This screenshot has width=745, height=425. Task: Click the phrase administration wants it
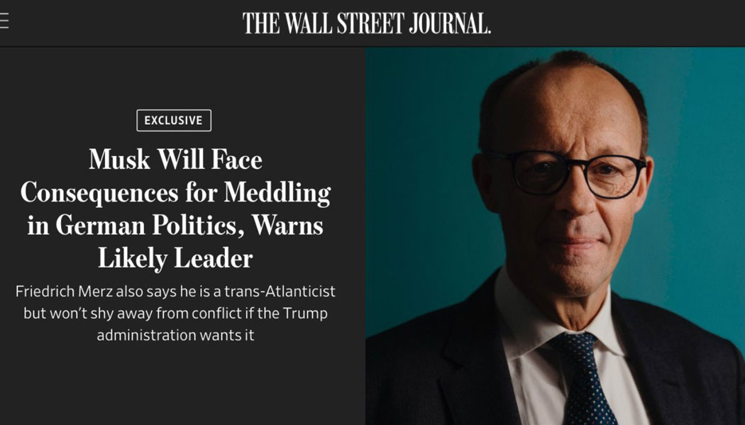(175, 336)
